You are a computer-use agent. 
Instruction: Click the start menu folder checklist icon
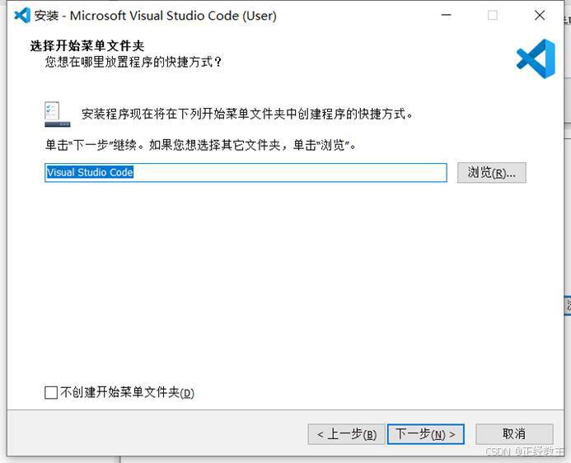point(57,114)
